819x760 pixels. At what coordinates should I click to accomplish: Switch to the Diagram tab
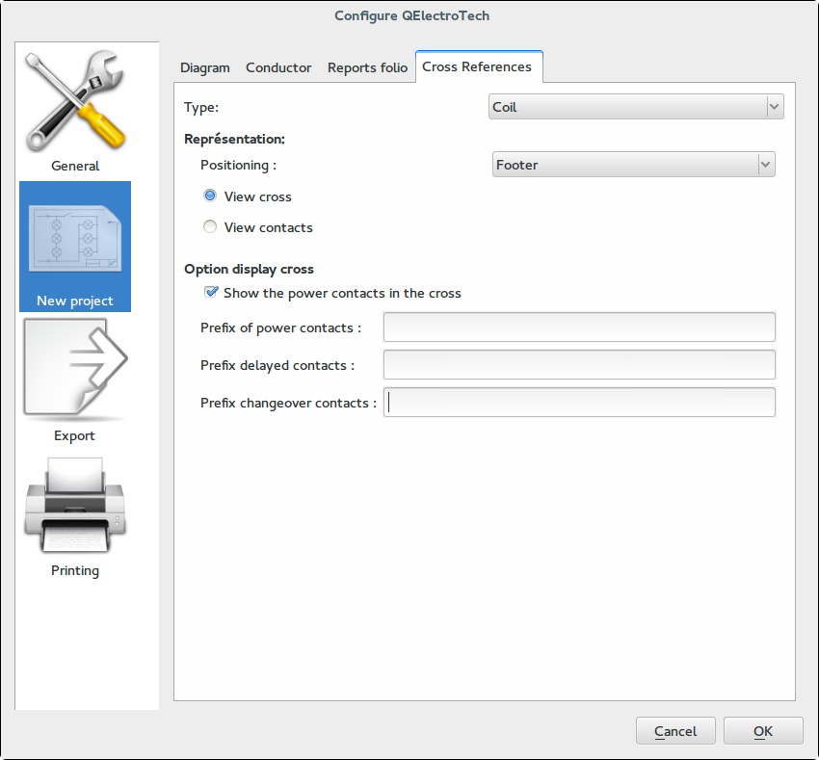(204, 67)
